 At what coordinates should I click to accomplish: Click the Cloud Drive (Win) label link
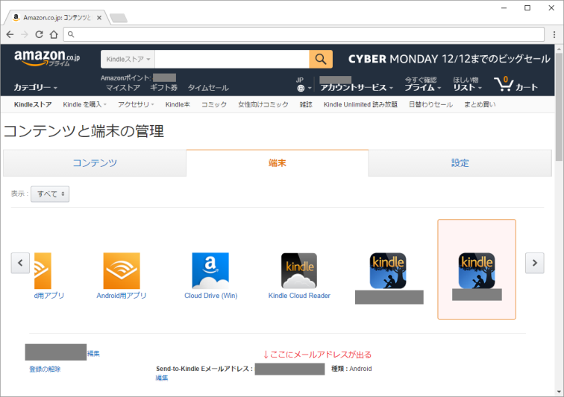click(211, 296)
